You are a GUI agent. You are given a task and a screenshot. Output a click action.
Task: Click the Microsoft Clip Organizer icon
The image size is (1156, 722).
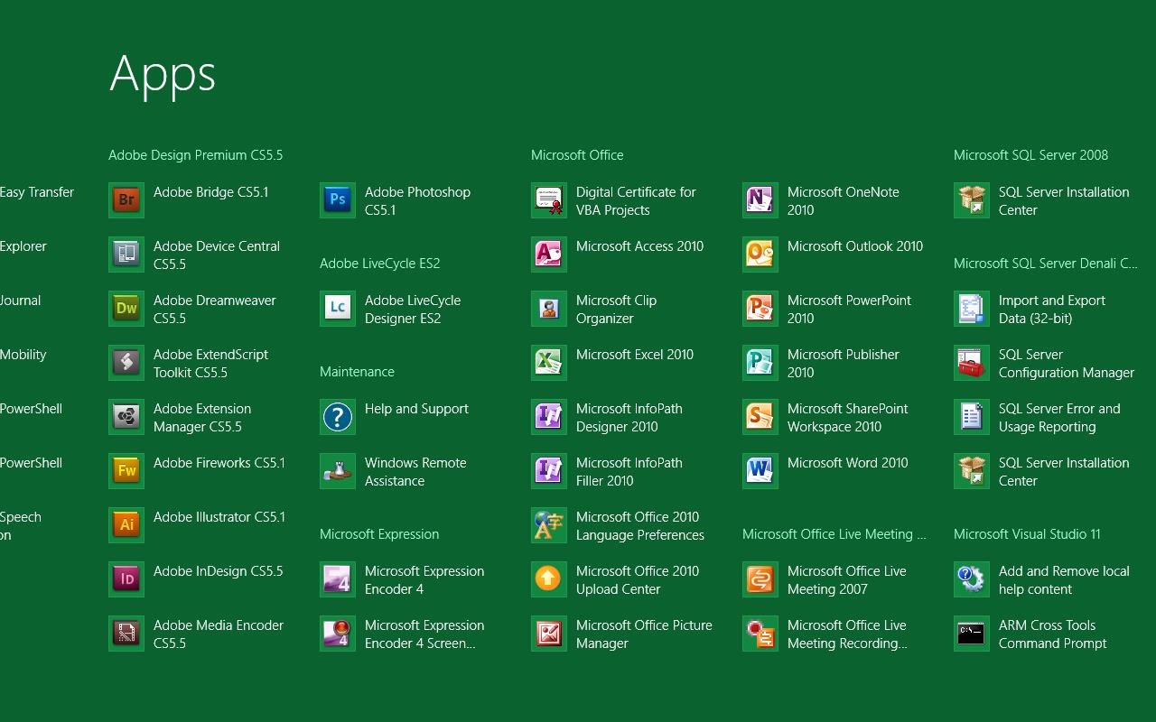(549, 309)
